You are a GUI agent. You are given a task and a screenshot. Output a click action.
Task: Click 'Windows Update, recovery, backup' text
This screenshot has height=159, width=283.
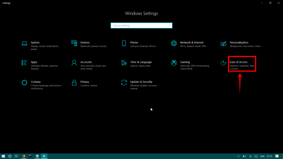click(x=144, y=87)
